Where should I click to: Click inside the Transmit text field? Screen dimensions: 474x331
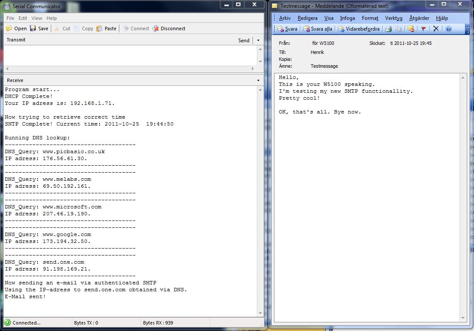tap(129, 55)
